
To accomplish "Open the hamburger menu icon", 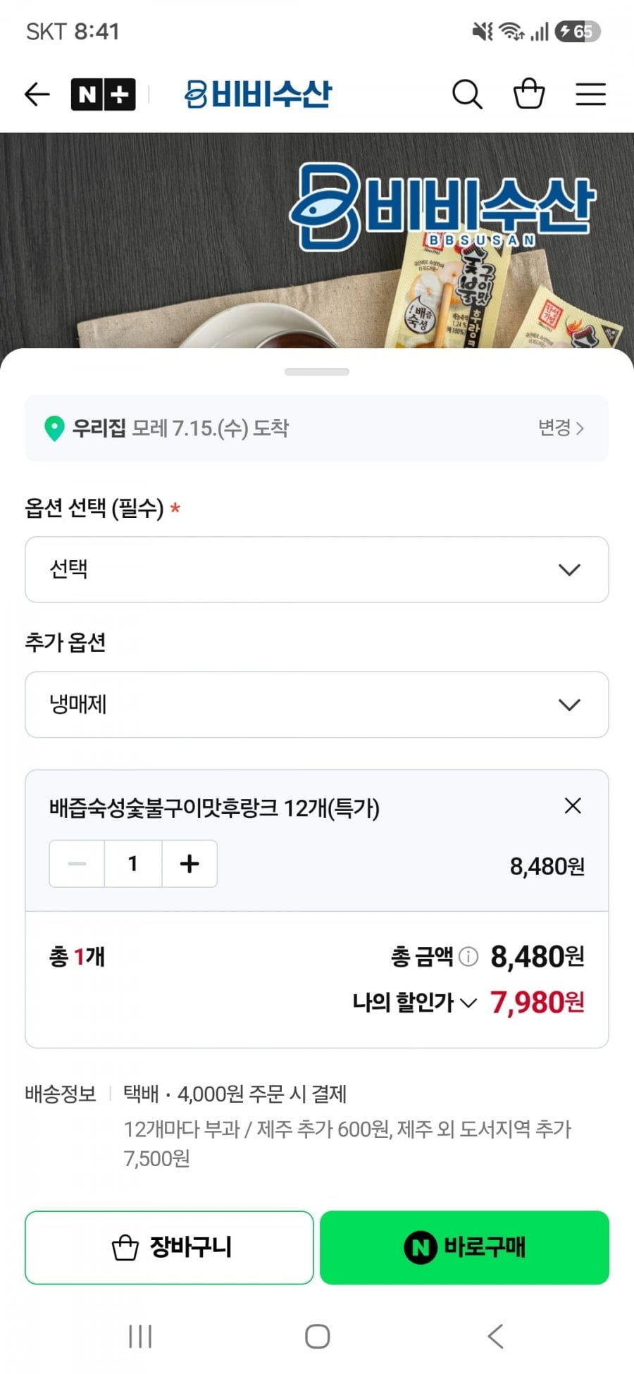I will point(590,94).
